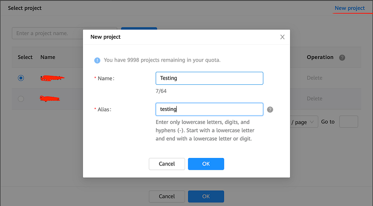Click Cancel in Select project window
373x206 pixels.
(167, 197)
